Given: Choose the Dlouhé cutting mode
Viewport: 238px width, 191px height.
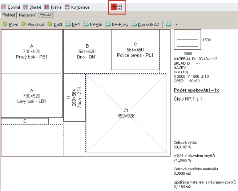Looking at the screenshot, I should pos(32,7).
